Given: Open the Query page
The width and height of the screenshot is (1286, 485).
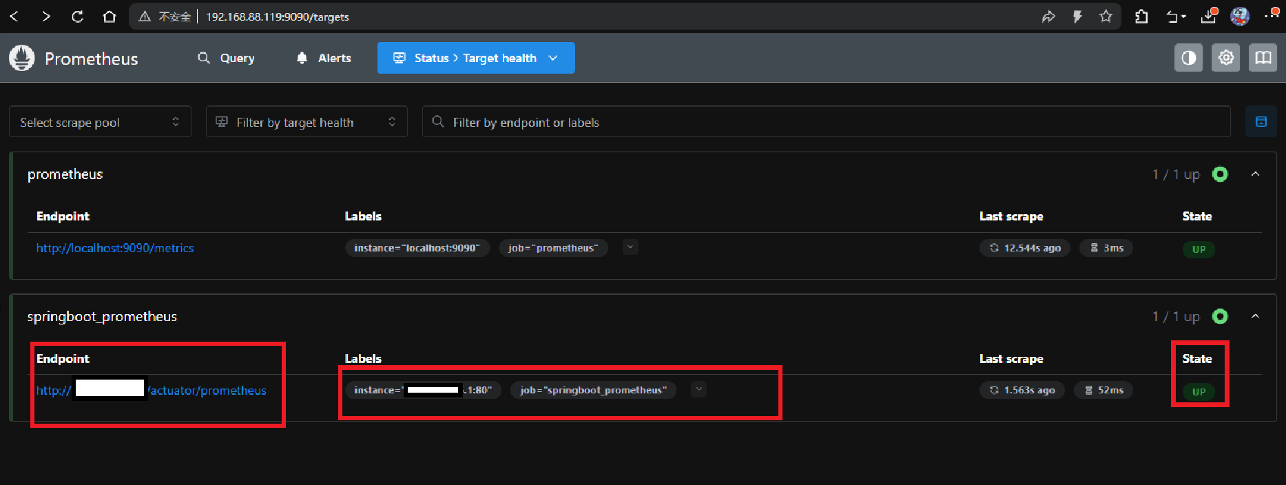Looking at the screenshot, I should point(227,58).
